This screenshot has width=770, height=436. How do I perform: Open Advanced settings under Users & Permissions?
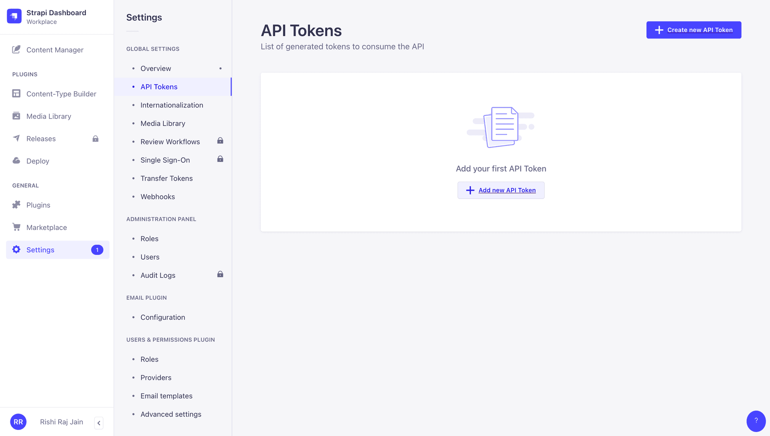[171, 414]
